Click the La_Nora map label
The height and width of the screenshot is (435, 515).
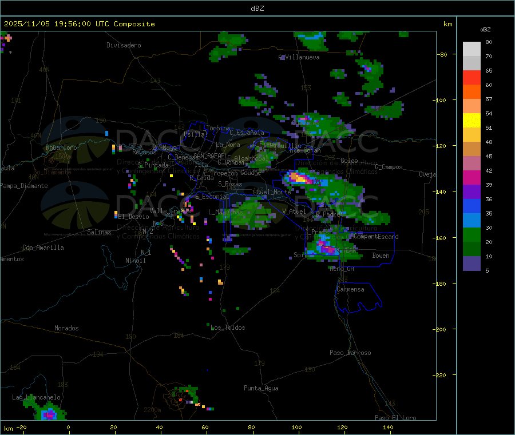pos(228,145)
